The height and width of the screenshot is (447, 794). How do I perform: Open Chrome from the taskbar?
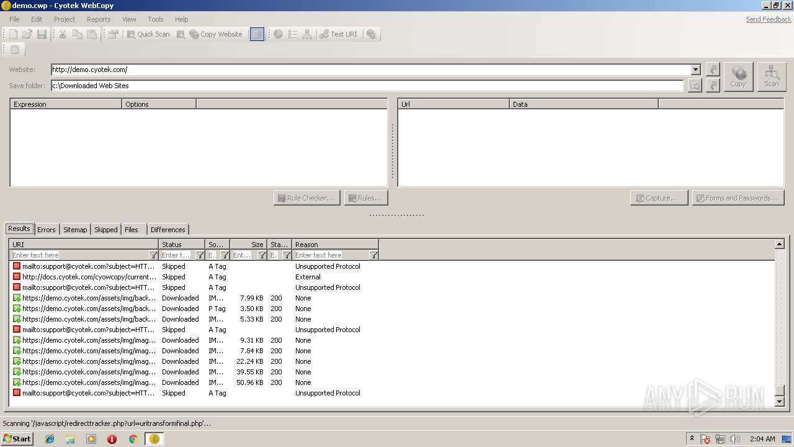(x=133, y=439)
